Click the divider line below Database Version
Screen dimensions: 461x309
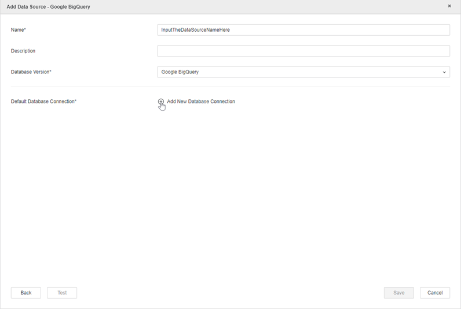click(x=231, y=87)
